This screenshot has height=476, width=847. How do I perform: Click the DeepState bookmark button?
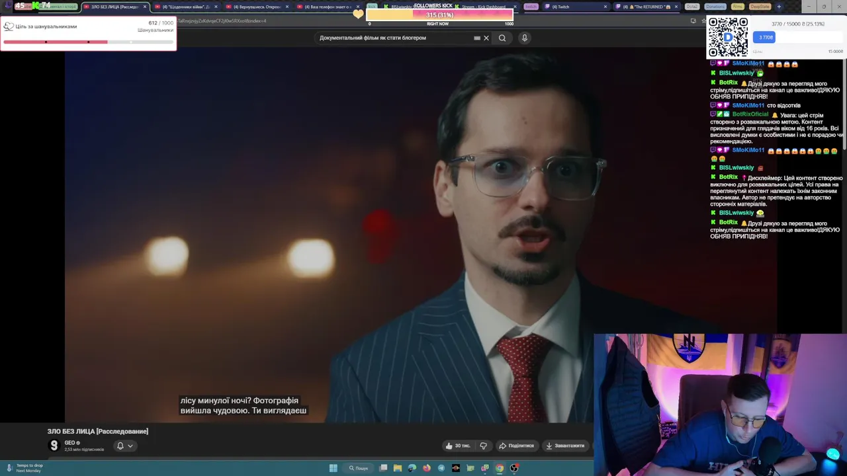(760, 7)
